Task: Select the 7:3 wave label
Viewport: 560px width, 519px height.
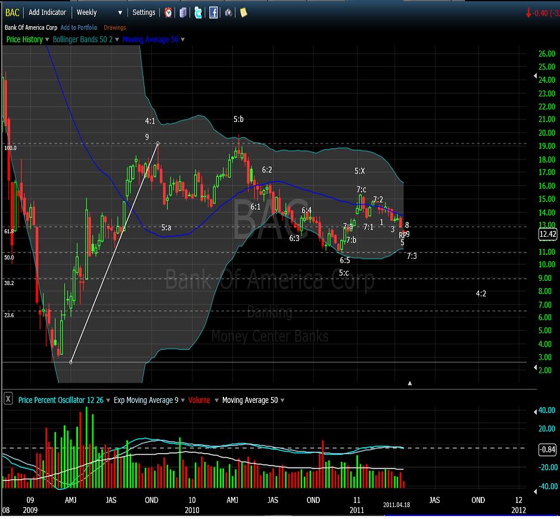Action: pos(412,256)
